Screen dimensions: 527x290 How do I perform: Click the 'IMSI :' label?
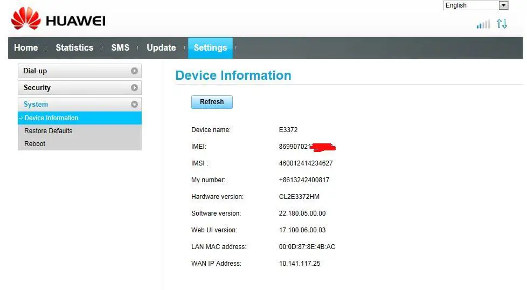pos(199,163)
